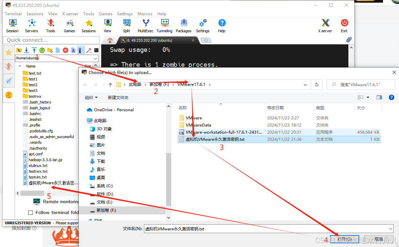The width and height of the screenshot is (399, 247).
Task: Open the 组织 dropdown menu
Action: pyautogui.click(x=91, y=97)
